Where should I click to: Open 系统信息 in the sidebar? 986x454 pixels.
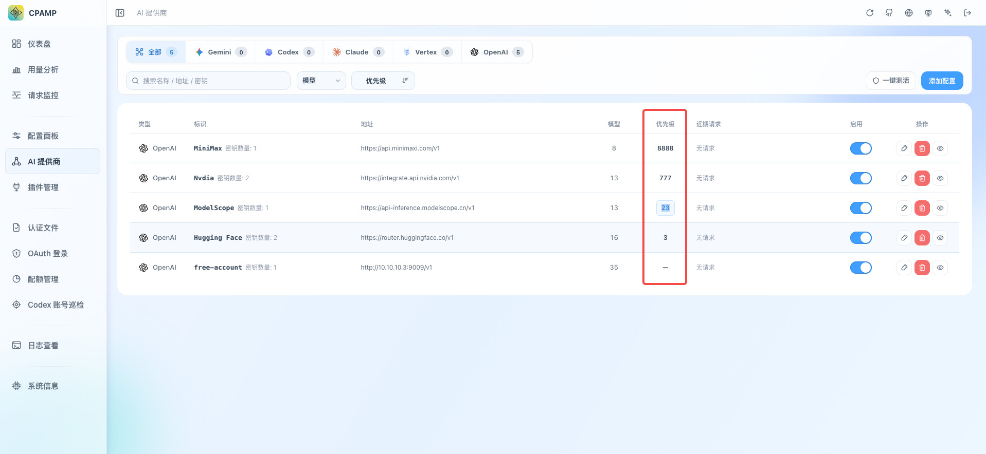[x=52, y=386]
